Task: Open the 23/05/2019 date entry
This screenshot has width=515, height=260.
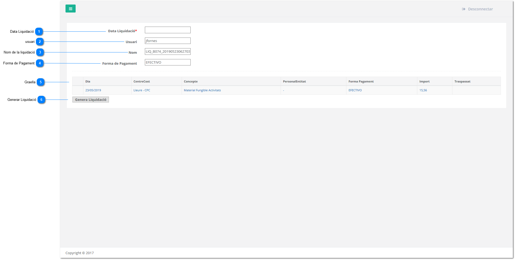Action: point(93,90)
